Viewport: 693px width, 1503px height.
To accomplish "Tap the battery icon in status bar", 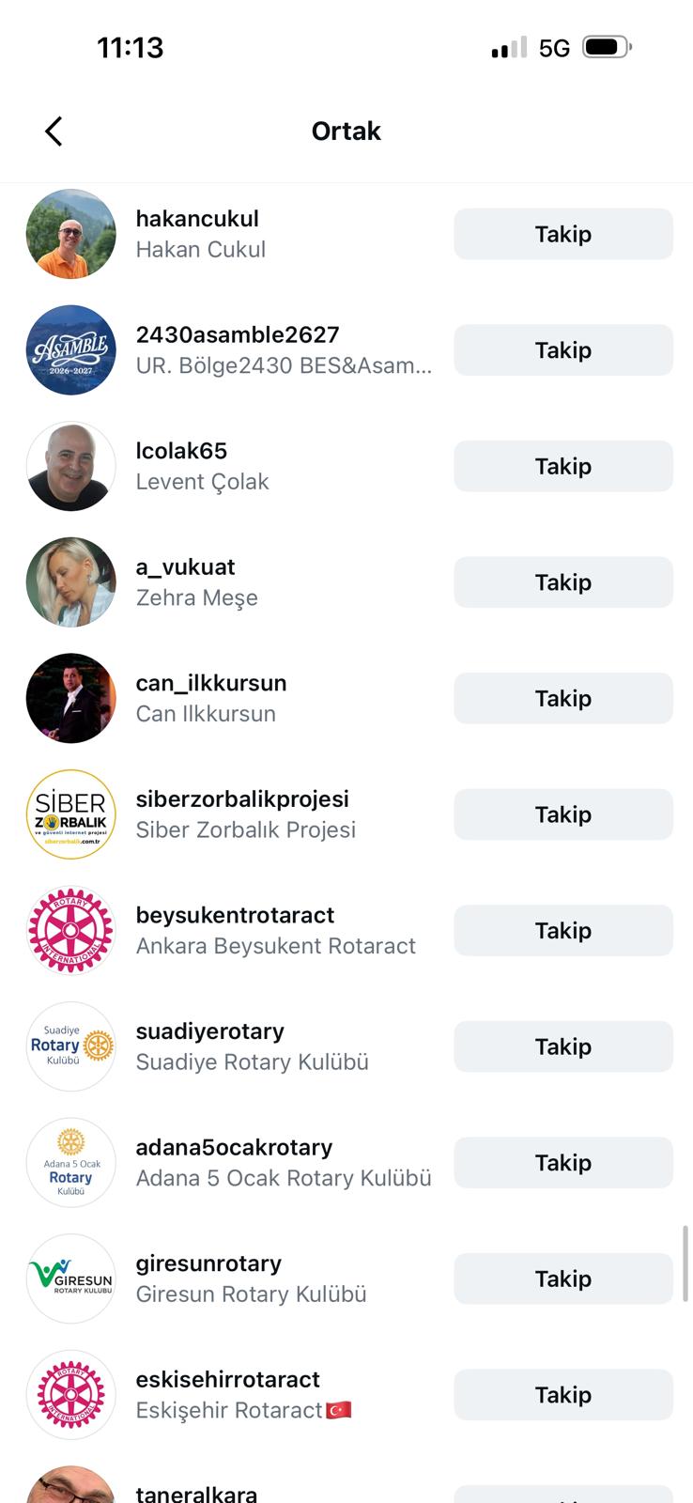I will (x=608, y=47).
